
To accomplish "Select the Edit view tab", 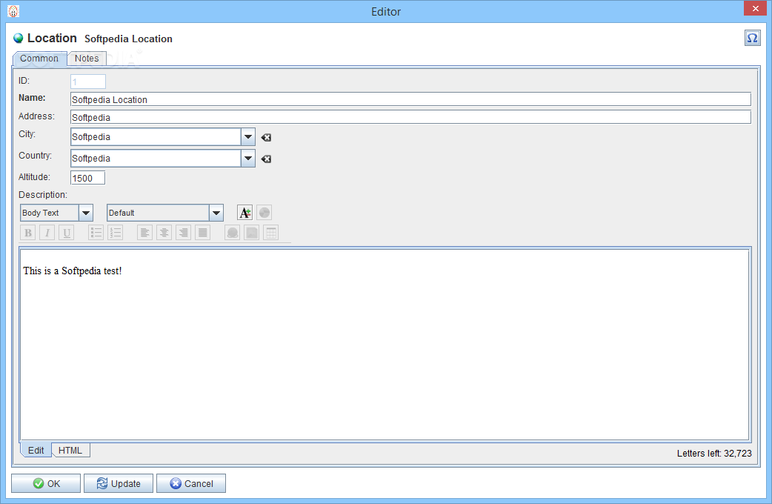I will [36, 451].
